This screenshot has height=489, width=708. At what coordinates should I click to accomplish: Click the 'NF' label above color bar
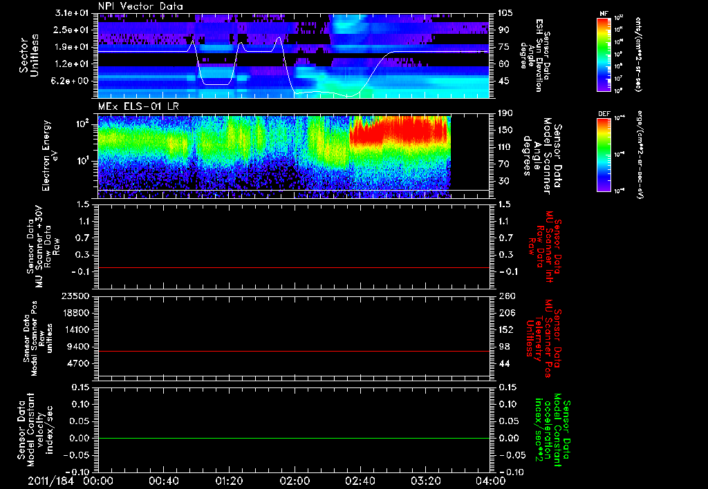(x=604, y=14)
